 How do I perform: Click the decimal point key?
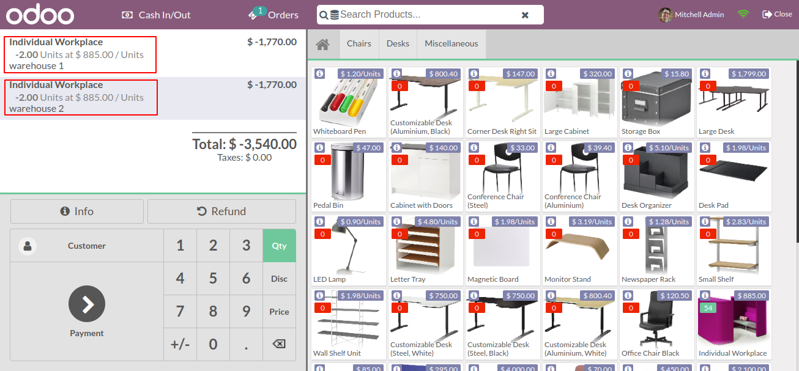[246, 344]
